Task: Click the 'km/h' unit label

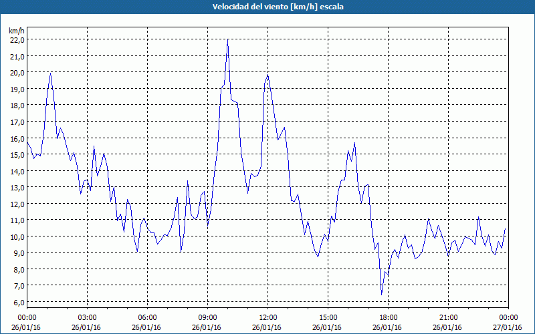Action: pos(17,31)
